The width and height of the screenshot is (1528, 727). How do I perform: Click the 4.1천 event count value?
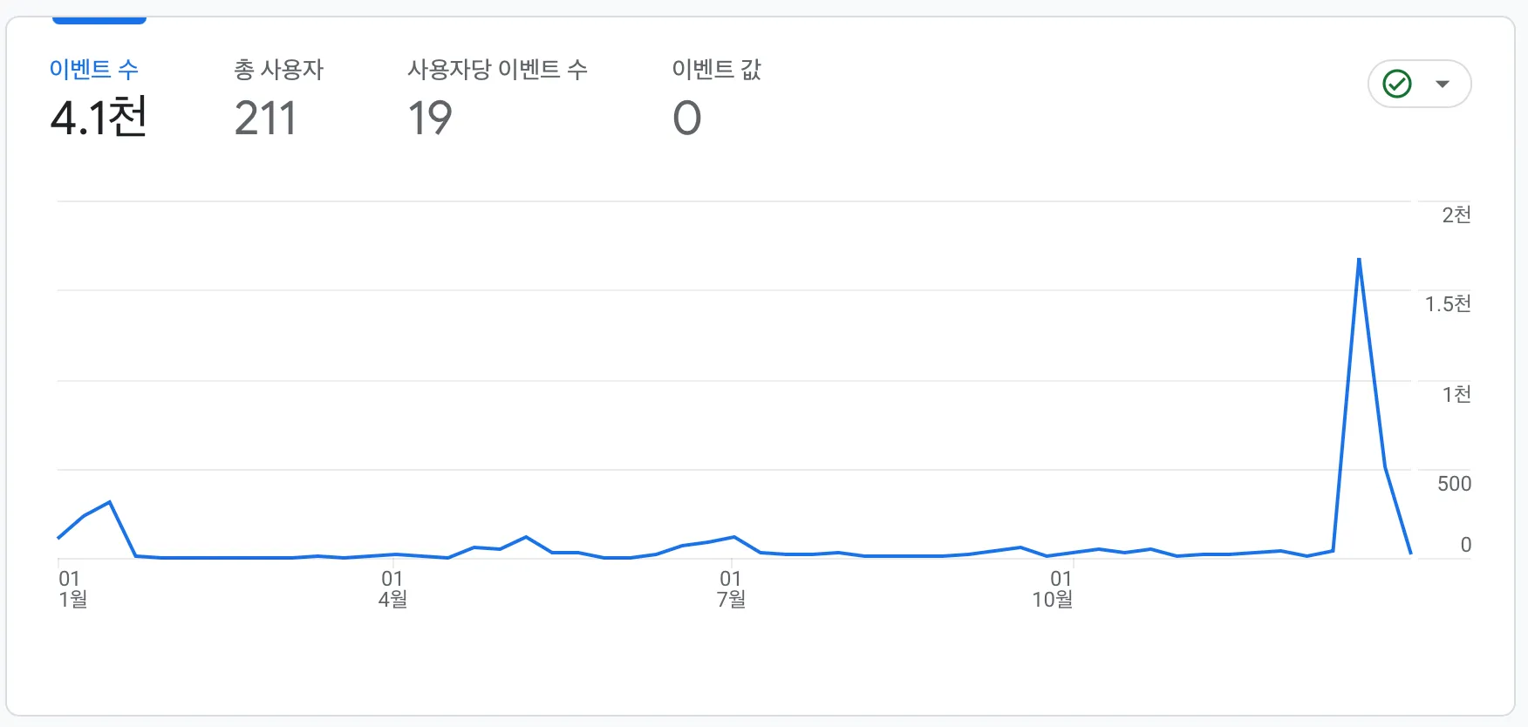pyautogui.click(x=99, y=118)
